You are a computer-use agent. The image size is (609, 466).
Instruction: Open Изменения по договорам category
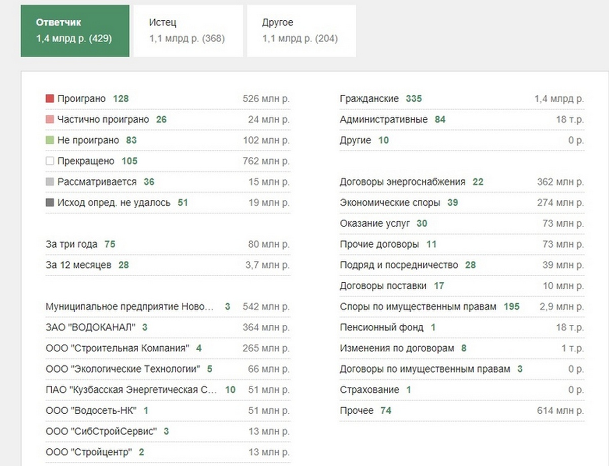(397, 348)
